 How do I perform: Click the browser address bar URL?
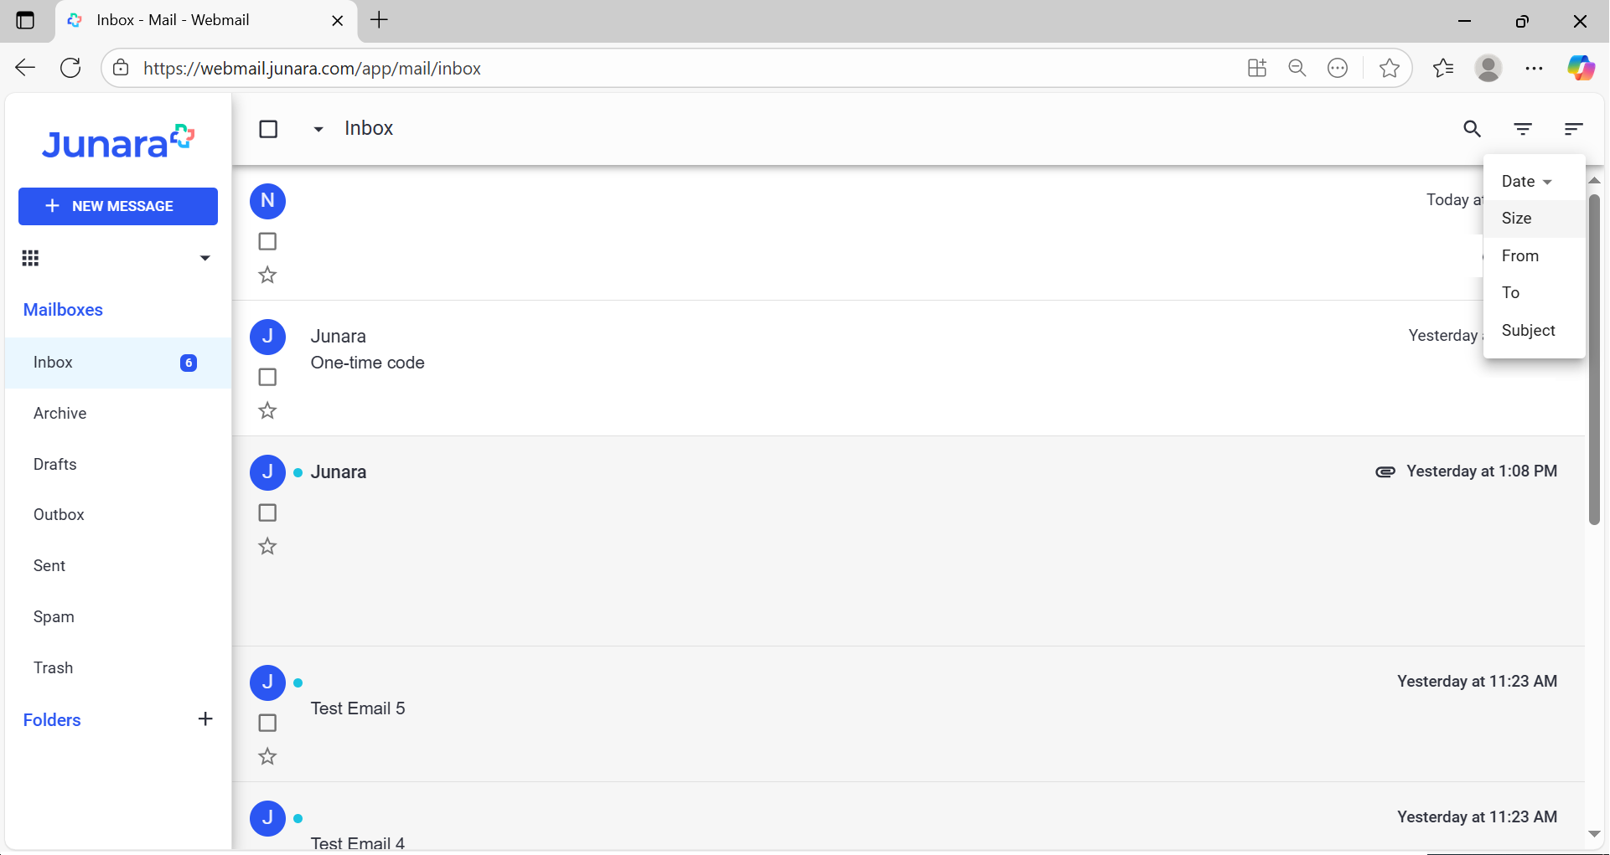coord(312,69)
